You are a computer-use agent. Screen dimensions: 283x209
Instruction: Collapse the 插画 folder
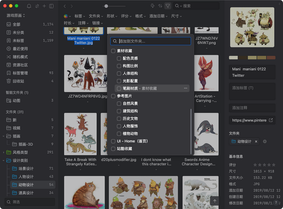(4, 136)
